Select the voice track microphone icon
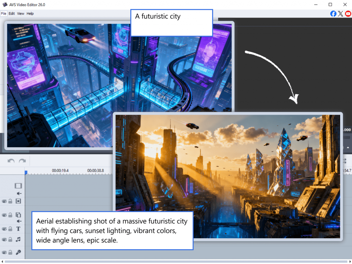The image size is (352, 264). click(18, 252)
